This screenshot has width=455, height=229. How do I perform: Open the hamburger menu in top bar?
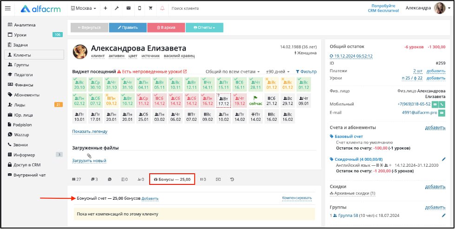[x=7, y=8]
